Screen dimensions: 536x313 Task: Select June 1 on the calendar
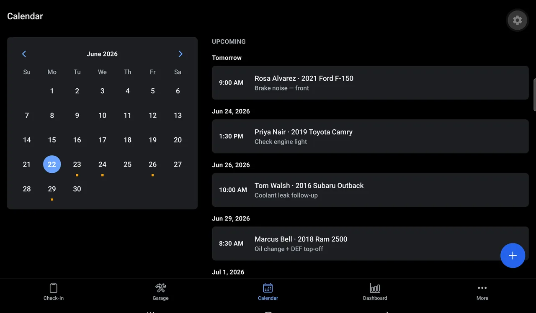(52, 91)
